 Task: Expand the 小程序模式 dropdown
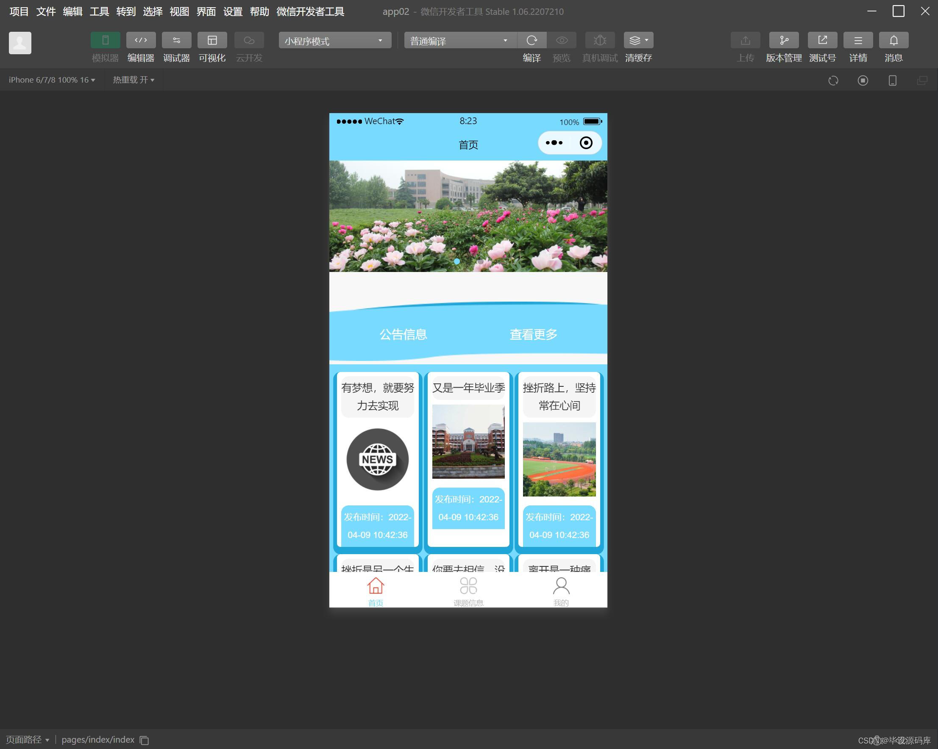click(334, 40)
